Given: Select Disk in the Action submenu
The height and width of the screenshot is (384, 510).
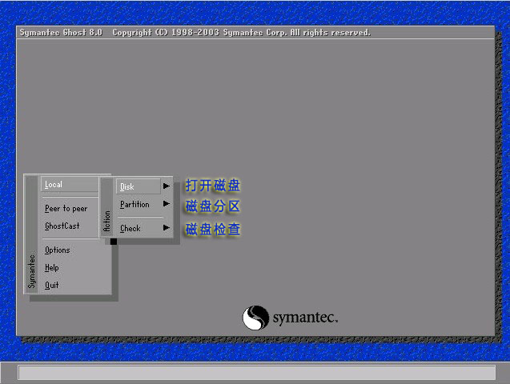Looking at the screenshot, I should point(139,186).
